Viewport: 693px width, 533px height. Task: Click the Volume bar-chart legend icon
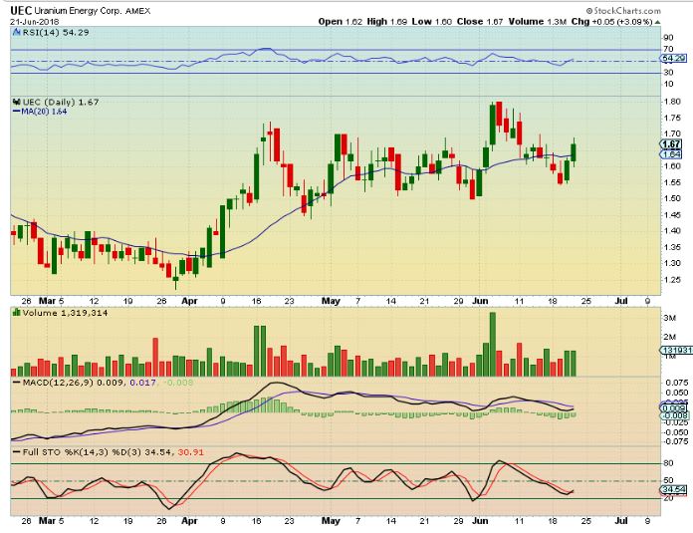17,312
